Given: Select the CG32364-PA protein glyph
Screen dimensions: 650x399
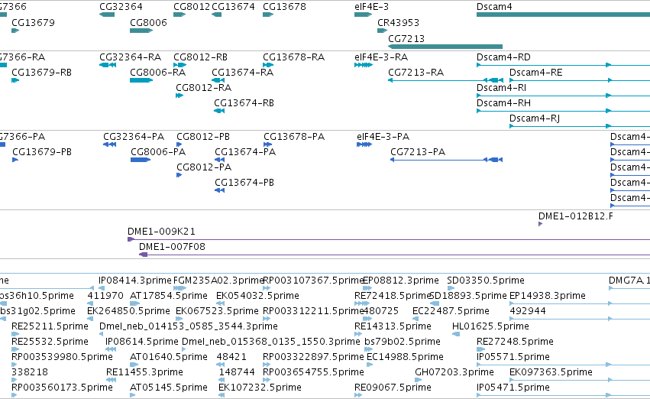Looking at the screenshot, I should 109,144.
